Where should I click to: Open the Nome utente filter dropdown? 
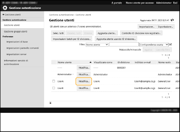[97, 45]
